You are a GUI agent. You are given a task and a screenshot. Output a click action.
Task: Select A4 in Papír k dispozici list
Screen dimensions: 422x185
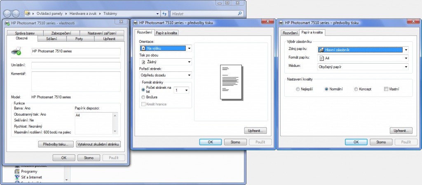(x=78, y=116)
